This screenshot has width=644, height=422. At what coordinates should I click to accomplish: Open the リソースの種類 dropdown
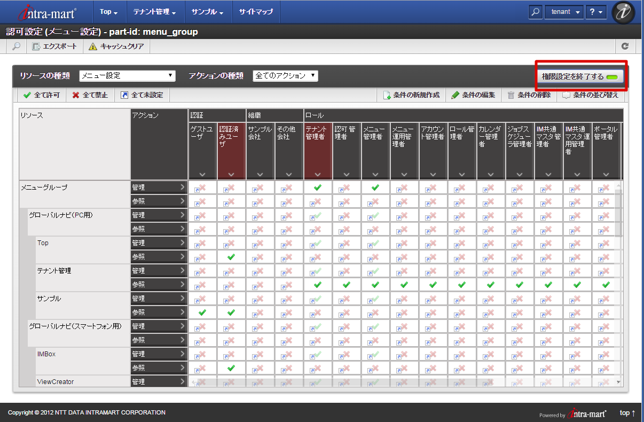click(x=127, y=76)
